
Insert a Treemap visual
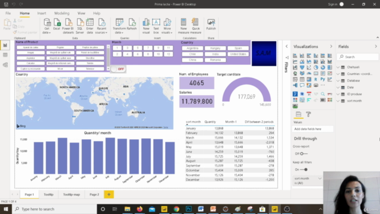(x=330, y=67)
